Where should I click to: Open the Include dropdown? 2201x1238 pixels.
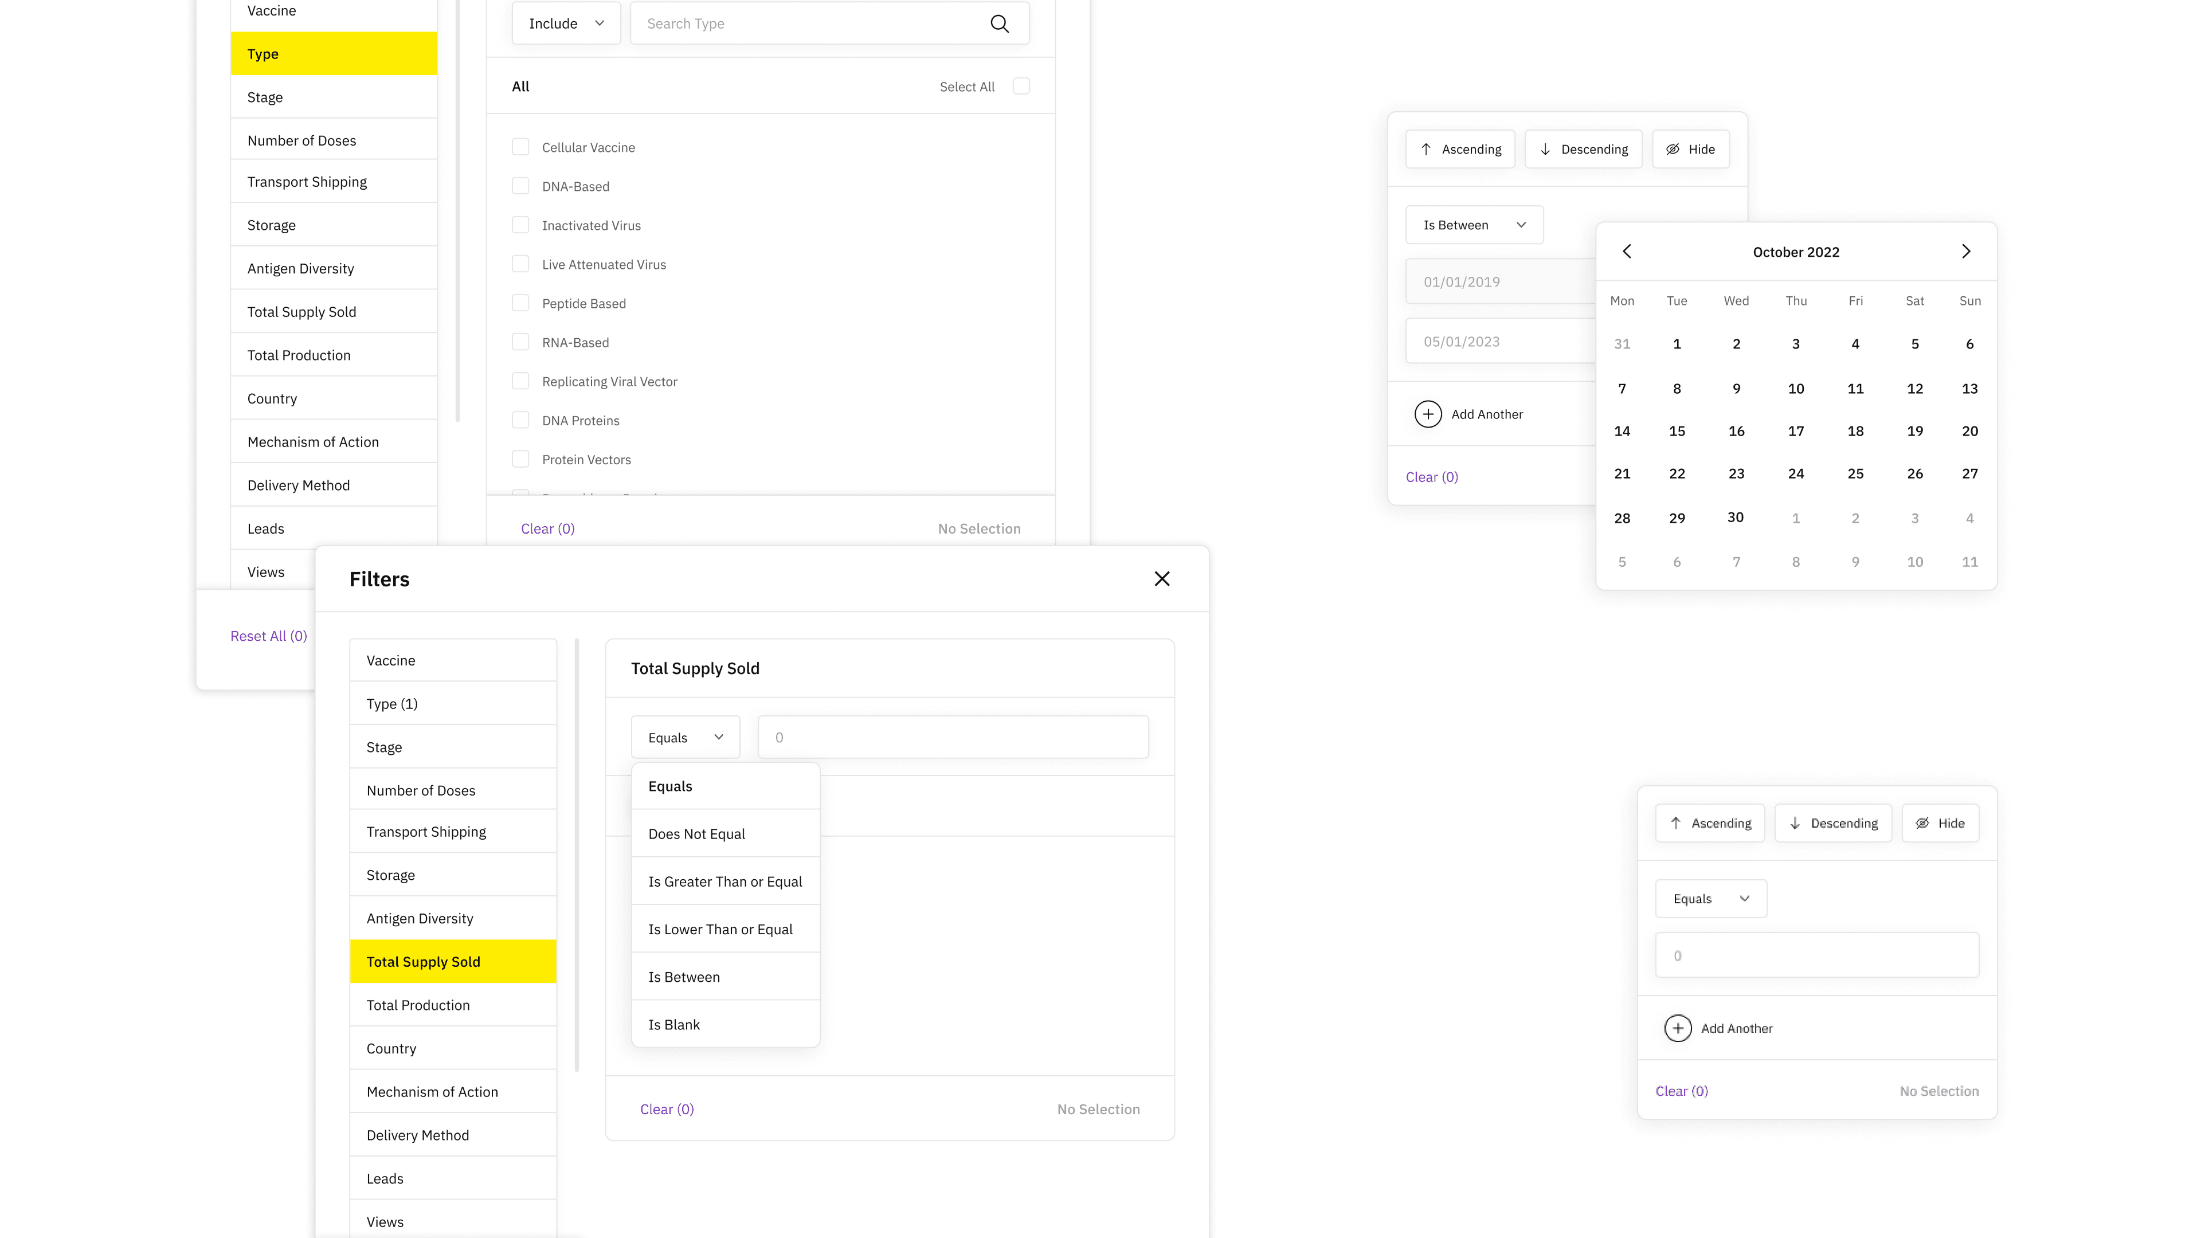[x=566, y=24]
